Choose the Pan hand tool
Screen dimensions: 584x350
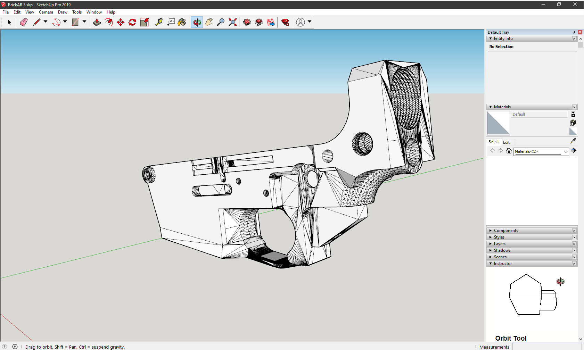point(209,22)
